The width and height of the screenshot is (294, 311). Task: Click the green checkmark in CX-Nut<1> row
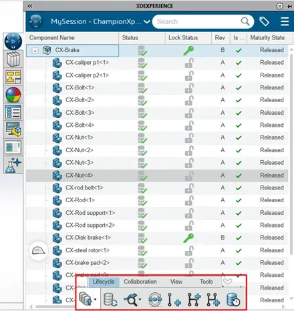pyautogui.click(x=239, y=138)
